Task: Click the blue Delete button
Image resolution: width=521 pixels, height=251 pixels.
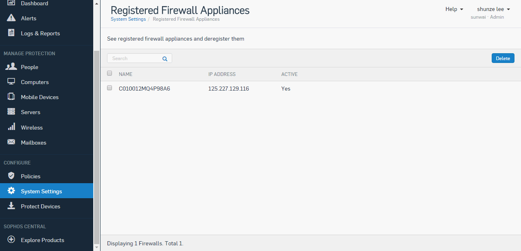Action: pyautogui.click(x=503, y=58)
